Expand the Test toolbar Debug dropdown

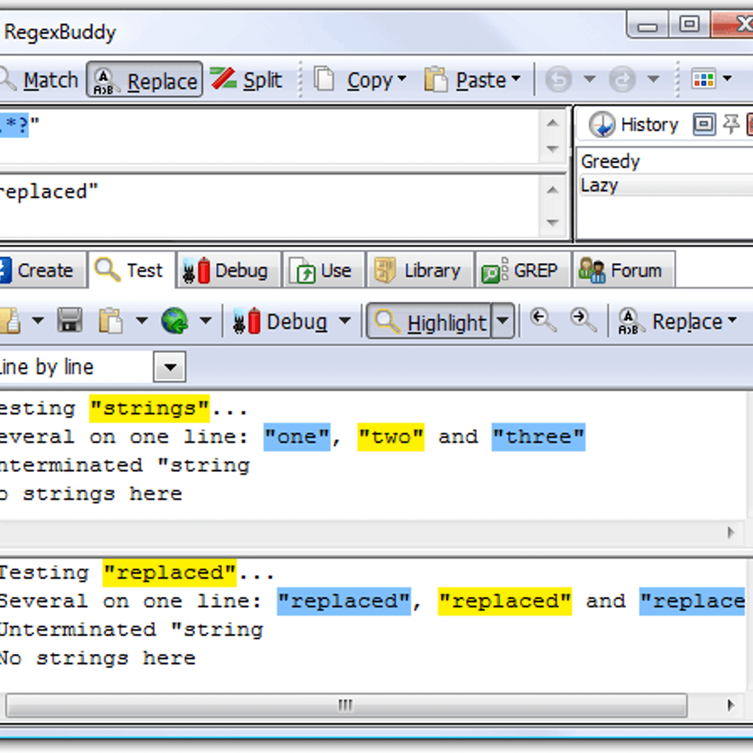coord(345,321)
